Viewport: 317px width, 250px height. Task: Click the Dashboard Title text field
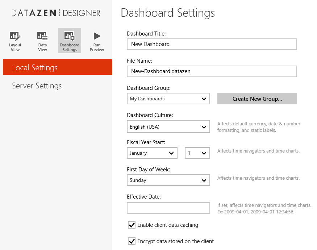click(212, 44)
